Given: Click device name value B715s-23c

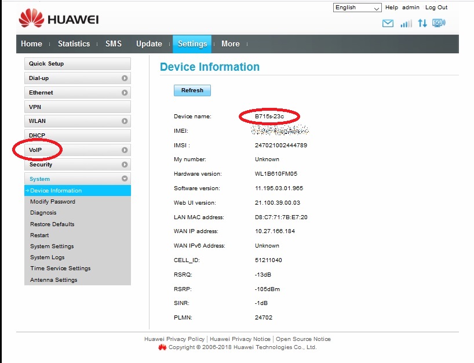Looking at the screenshot, I should pyautogui.click(x=269, y=117).
